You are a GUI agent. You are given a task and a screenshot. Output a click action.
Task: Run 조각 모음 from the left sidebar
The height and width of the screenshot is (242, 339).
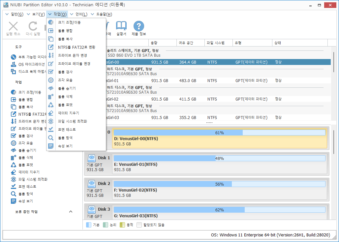click(x=22, y=143)
